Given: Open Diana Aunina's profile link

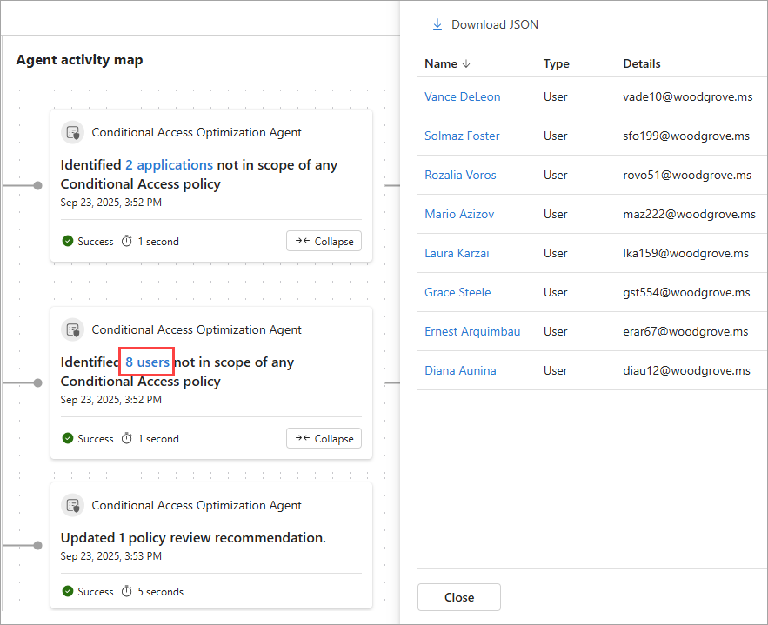Looking at the screenshot, I should [x=460, y=370].
